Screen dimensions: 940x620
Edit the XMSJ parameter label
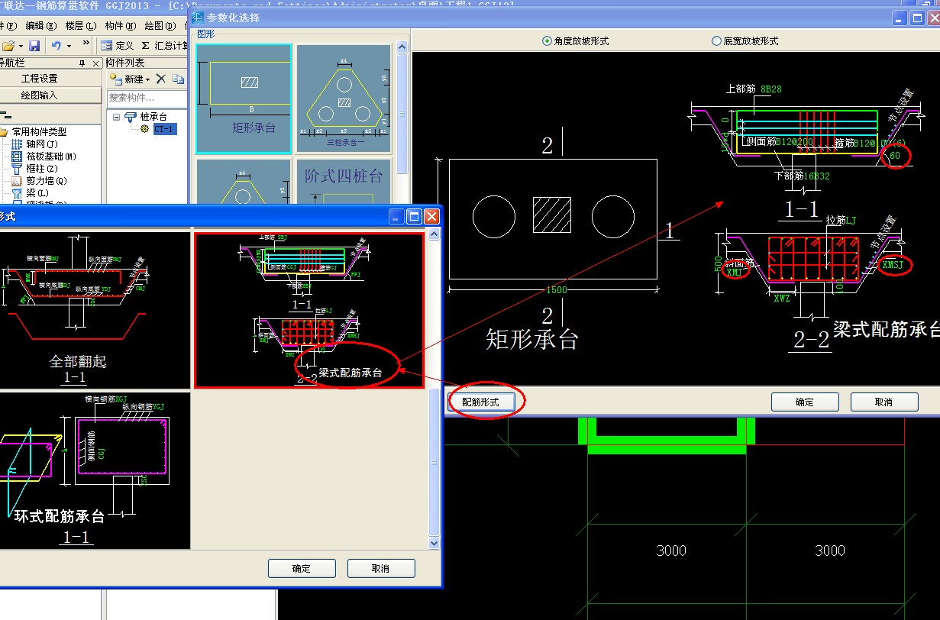(x=893, y=265)
